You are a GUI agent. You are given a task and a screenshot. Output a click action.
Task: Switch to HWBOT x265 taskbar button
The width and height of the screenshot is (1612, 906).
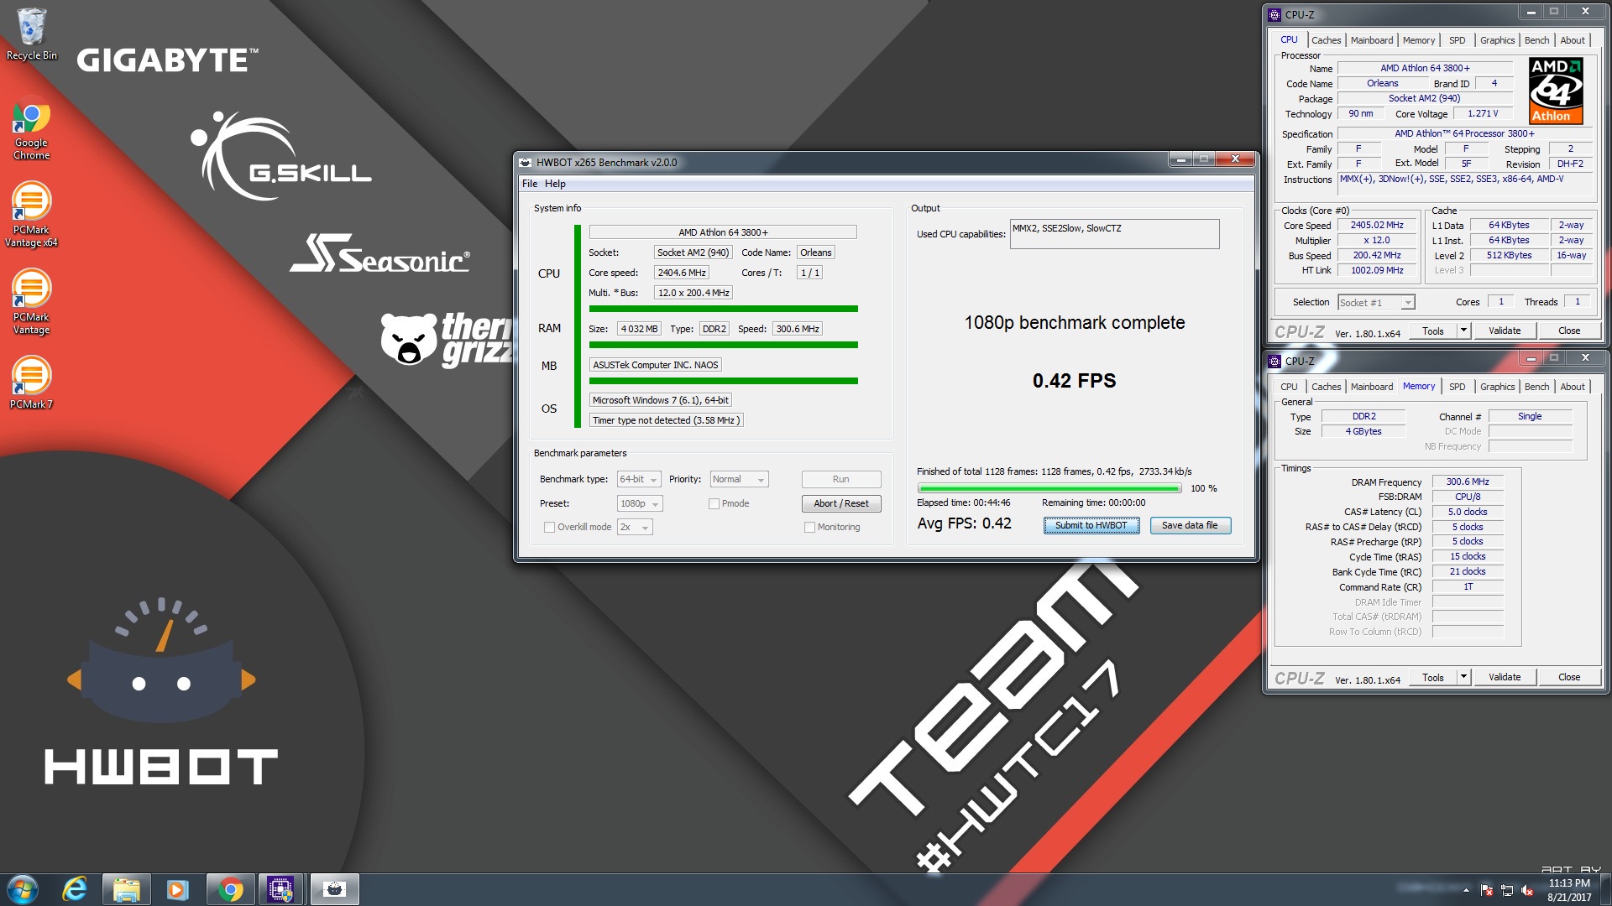[x=334, y=889]
